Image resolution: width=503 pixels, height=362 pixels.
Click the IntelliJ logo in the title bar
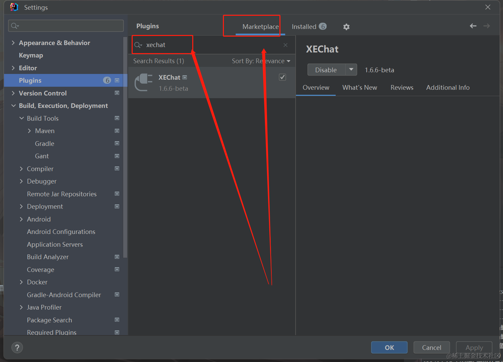[14, 7]
